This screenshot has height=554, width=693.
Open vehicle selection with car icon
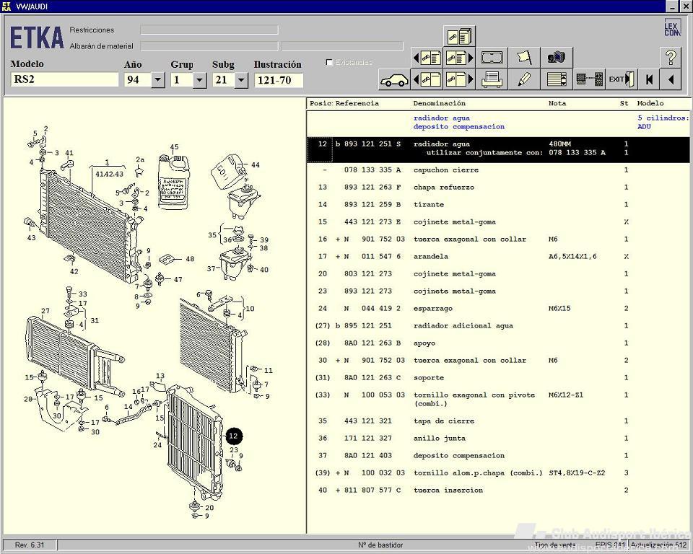coord(394,80)
